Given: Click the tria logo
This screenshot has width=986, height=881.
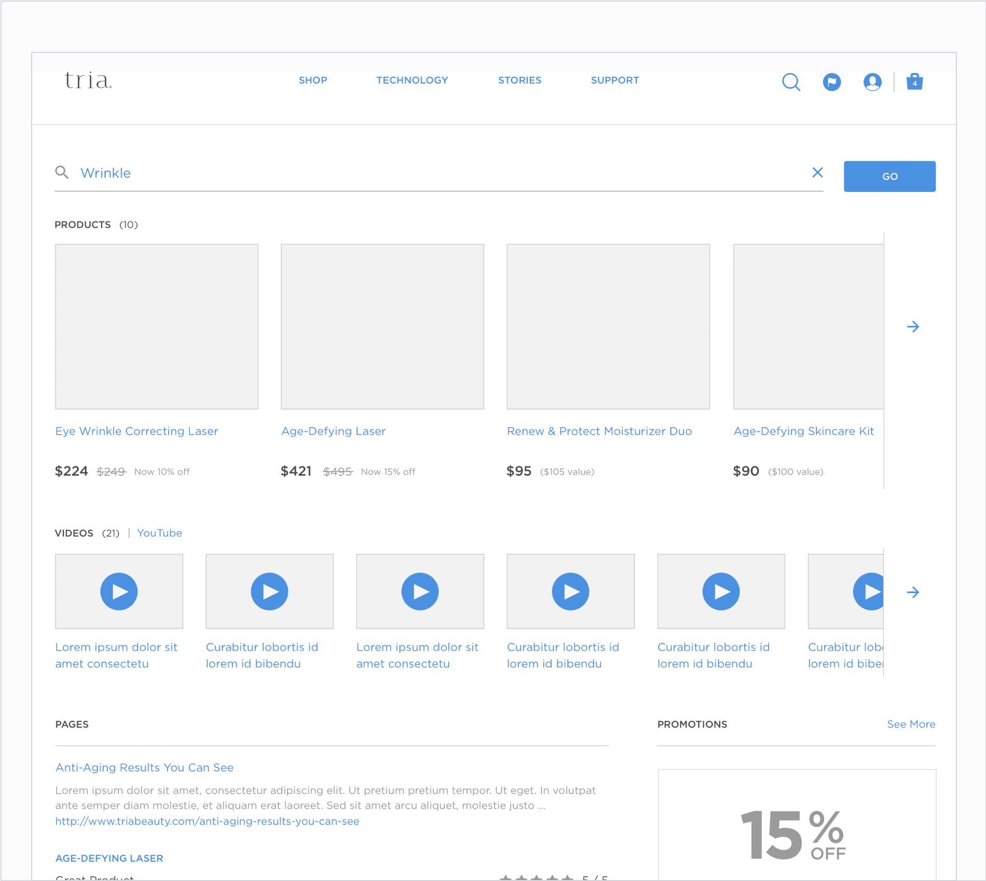Looking at the screenshot, I should coord(88,81).
